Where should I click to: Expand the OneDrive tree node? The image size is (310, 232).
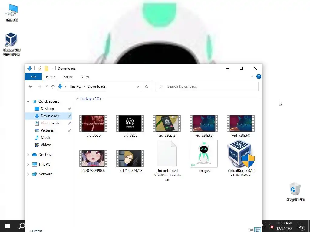click(28, 155)
